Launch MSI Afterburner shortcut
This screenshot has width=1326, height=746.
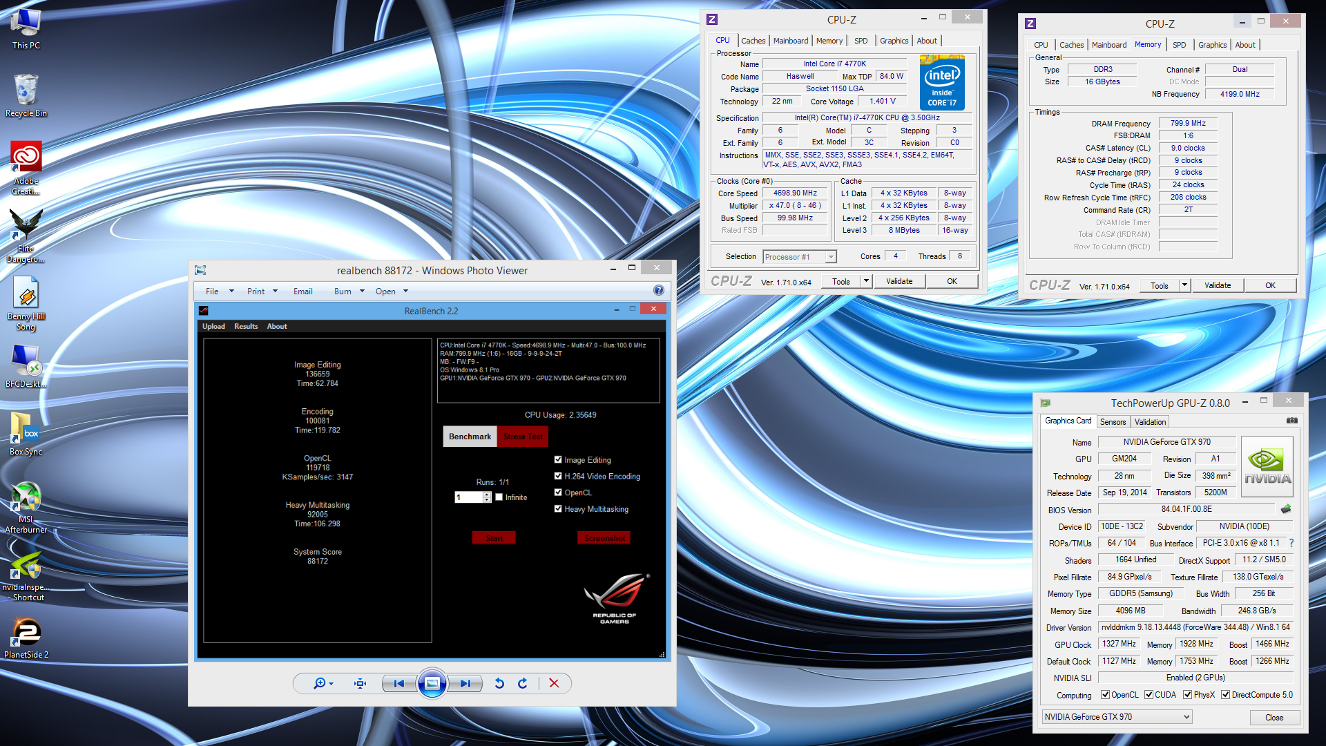(26, 508)
